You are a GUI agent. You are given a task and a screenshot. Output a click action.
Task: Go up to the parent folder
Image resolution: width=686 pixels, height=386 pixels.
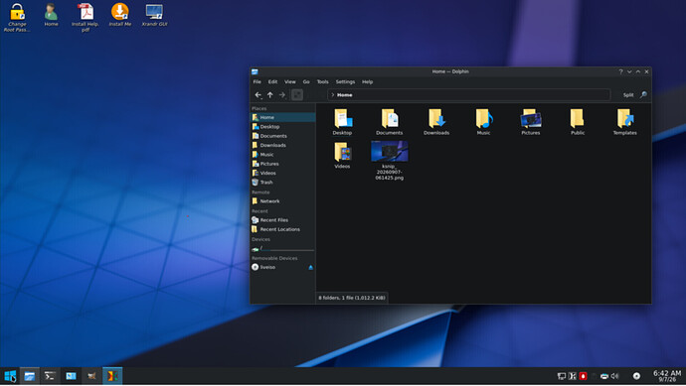[x=270, y=94]
